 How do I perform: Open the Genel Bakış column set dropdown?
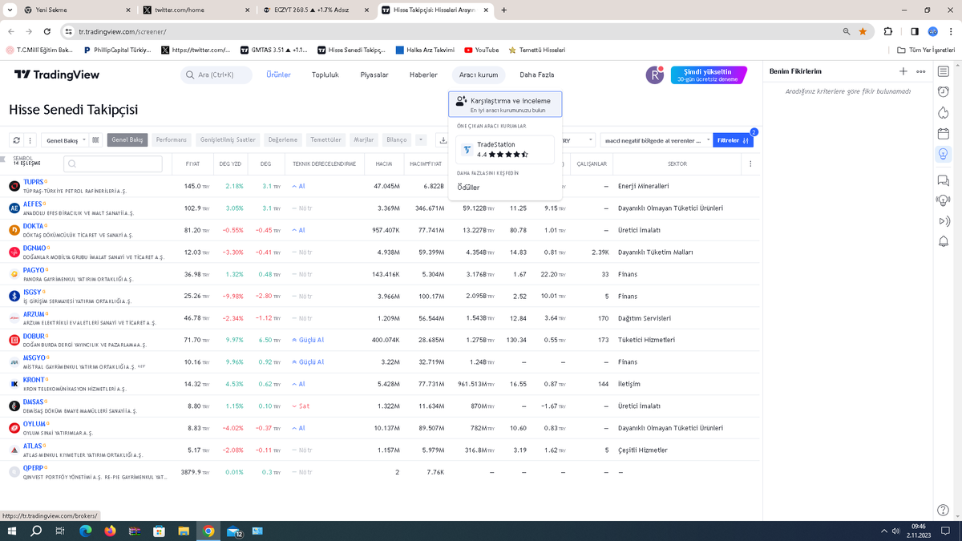click(x=64, y=140)
